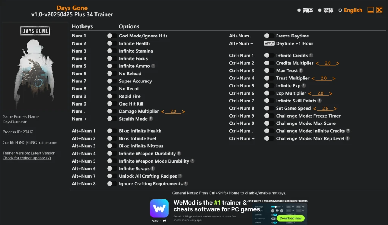
Task: Enable Bike: Infinite Fuel switch
Action: pyautogui.click(x=112, y=138)
